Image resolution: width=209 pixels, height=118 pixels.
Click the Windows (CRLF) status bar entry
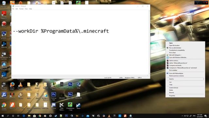click(x=129, y=78)
